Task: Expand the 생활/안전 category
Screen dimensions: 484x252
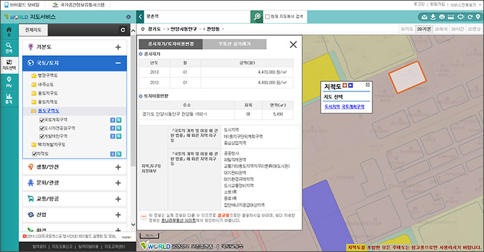Action: pyautogui.click(x=118, y=167)
